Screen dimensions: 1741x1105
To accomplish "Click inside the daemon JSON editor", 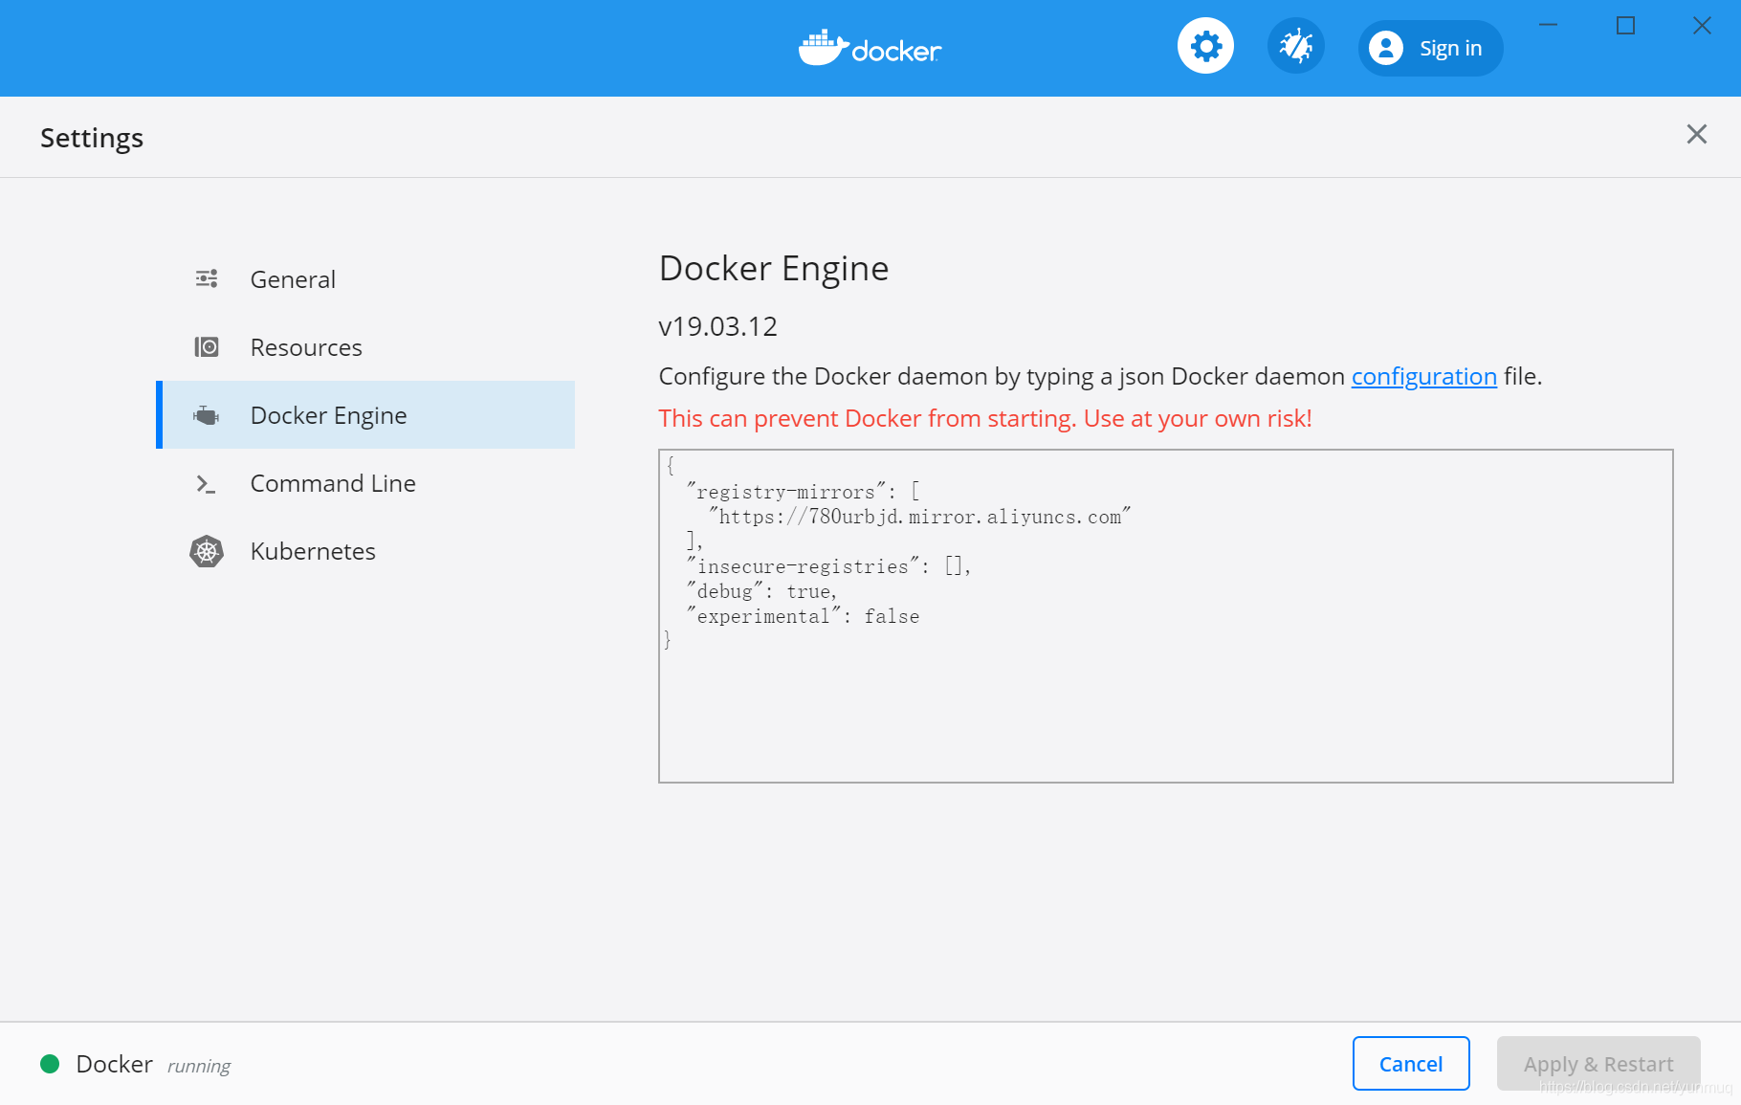I will (x=1165, y=616).
